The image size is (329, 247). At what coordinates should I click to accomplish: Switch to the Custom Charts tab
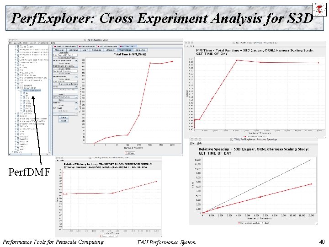127,46
